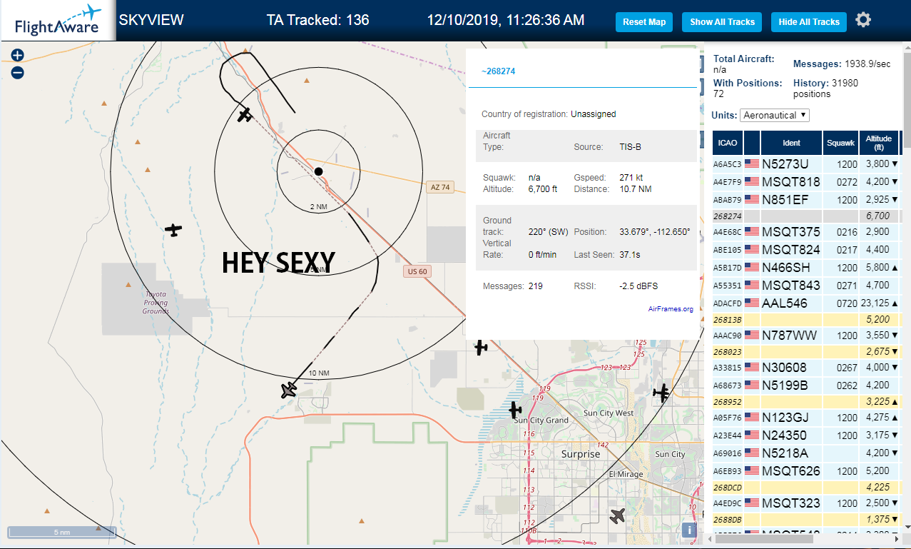Click the horizontal scrollbar left arrow
Screen dimensions: 911x549
click(709, 539)
